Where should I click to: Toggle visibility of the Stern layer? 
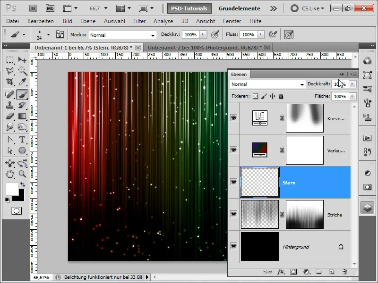[233, 182]
